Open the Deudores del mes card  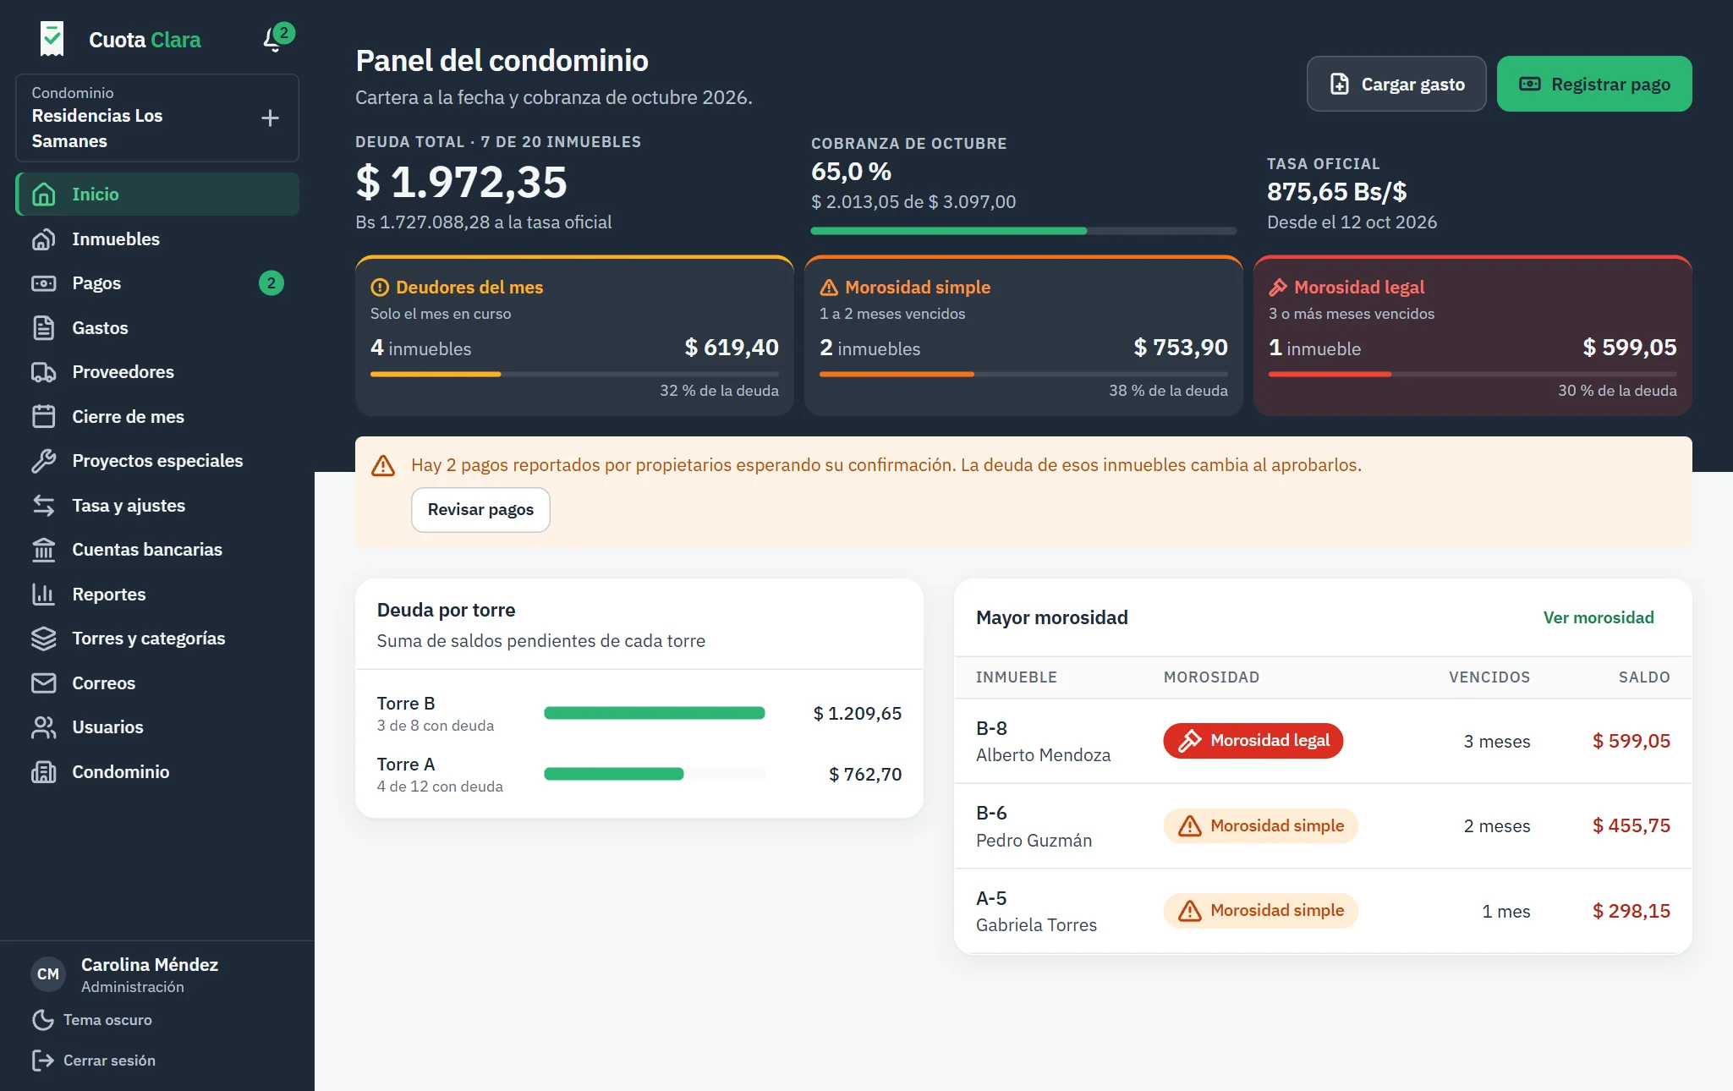[574, 336]
